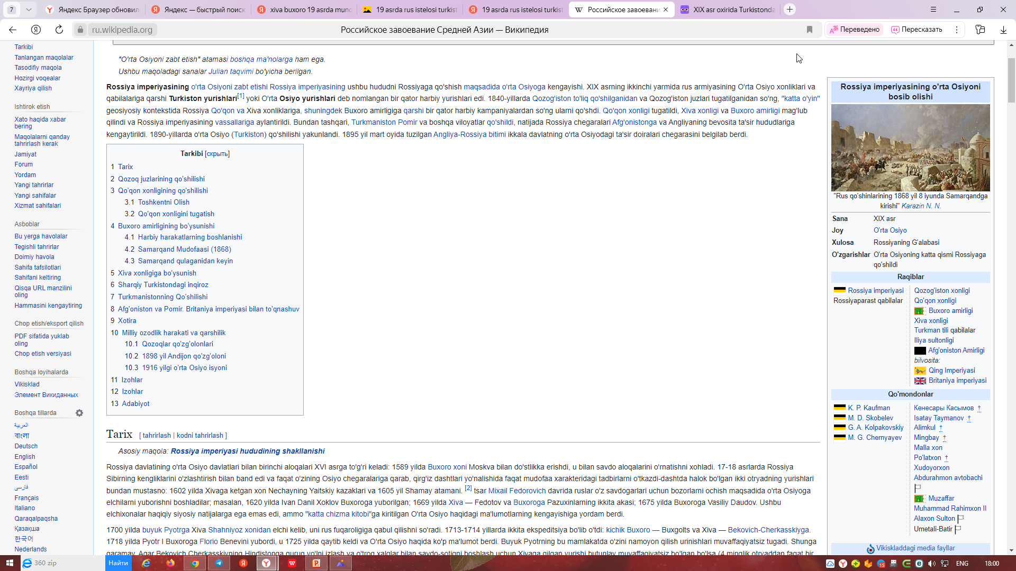Click the Переведено translate button
This screenshot has height=571, width=1016.
(855, 30)
